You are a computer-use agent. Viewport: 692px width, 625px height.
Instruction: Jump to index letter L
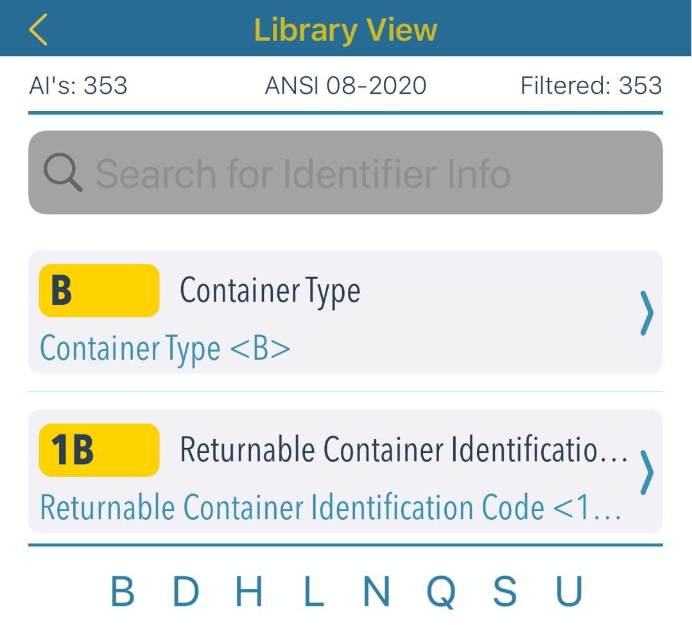[313, 592]
